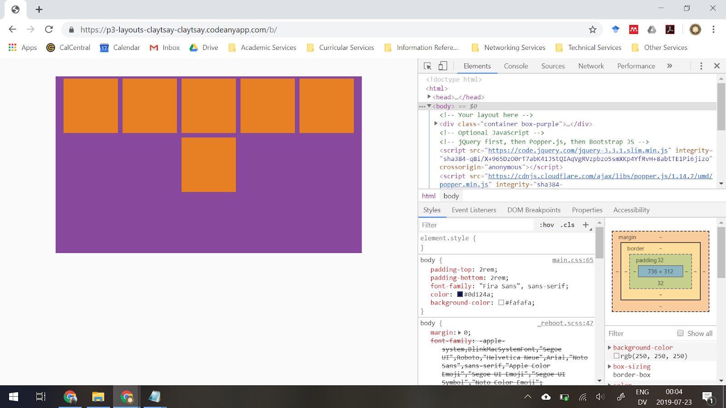Open Networking Services bookmark folder
The width and height of the screenshot is (726, 408).
[x=509, y=48]
